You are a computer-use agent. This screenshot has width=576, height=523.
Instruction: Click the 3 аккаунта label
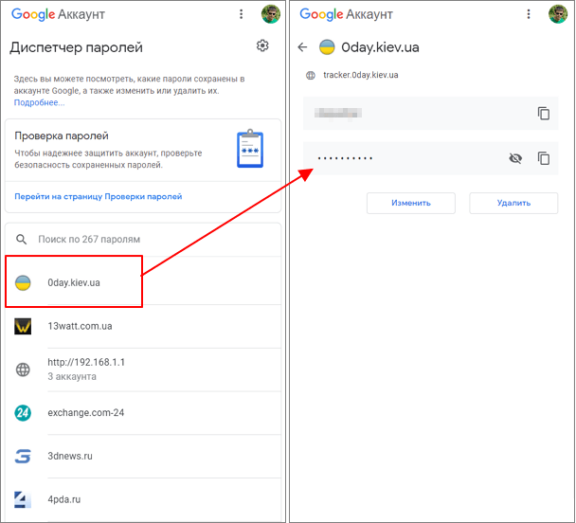coord(72,377)
